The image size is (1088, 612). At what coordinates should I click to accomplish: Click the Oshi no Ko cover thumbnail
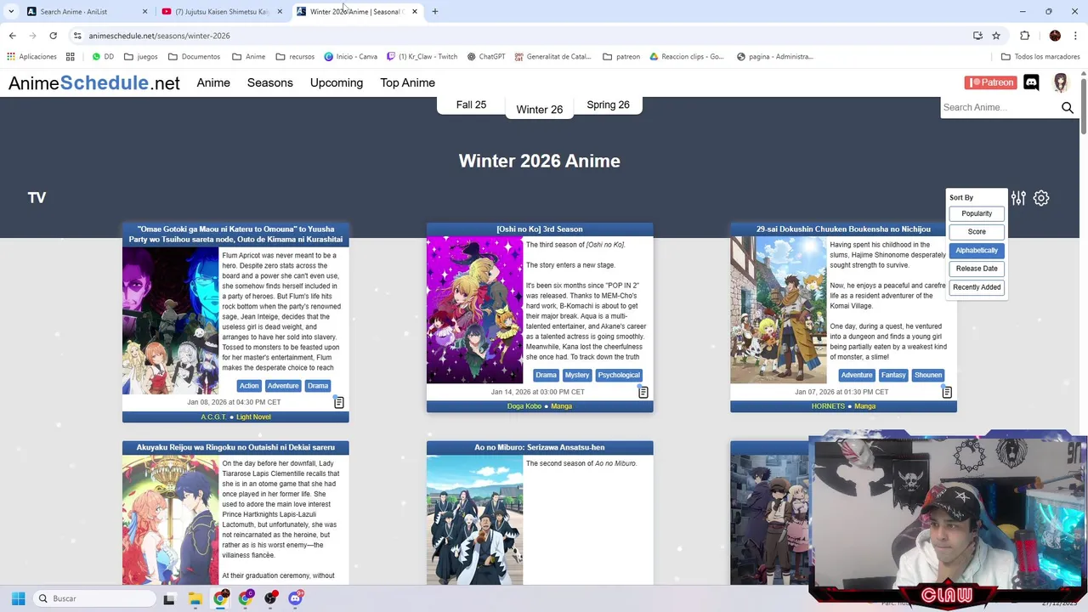point(475,310)
